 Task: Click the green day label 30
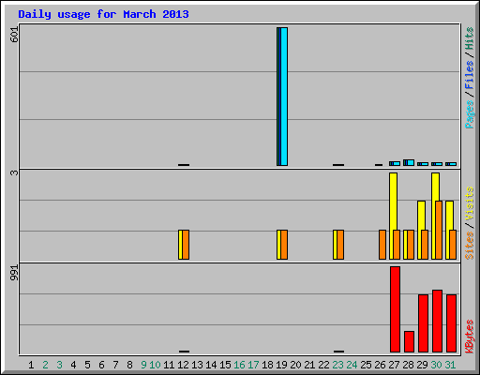pos(436,365)
